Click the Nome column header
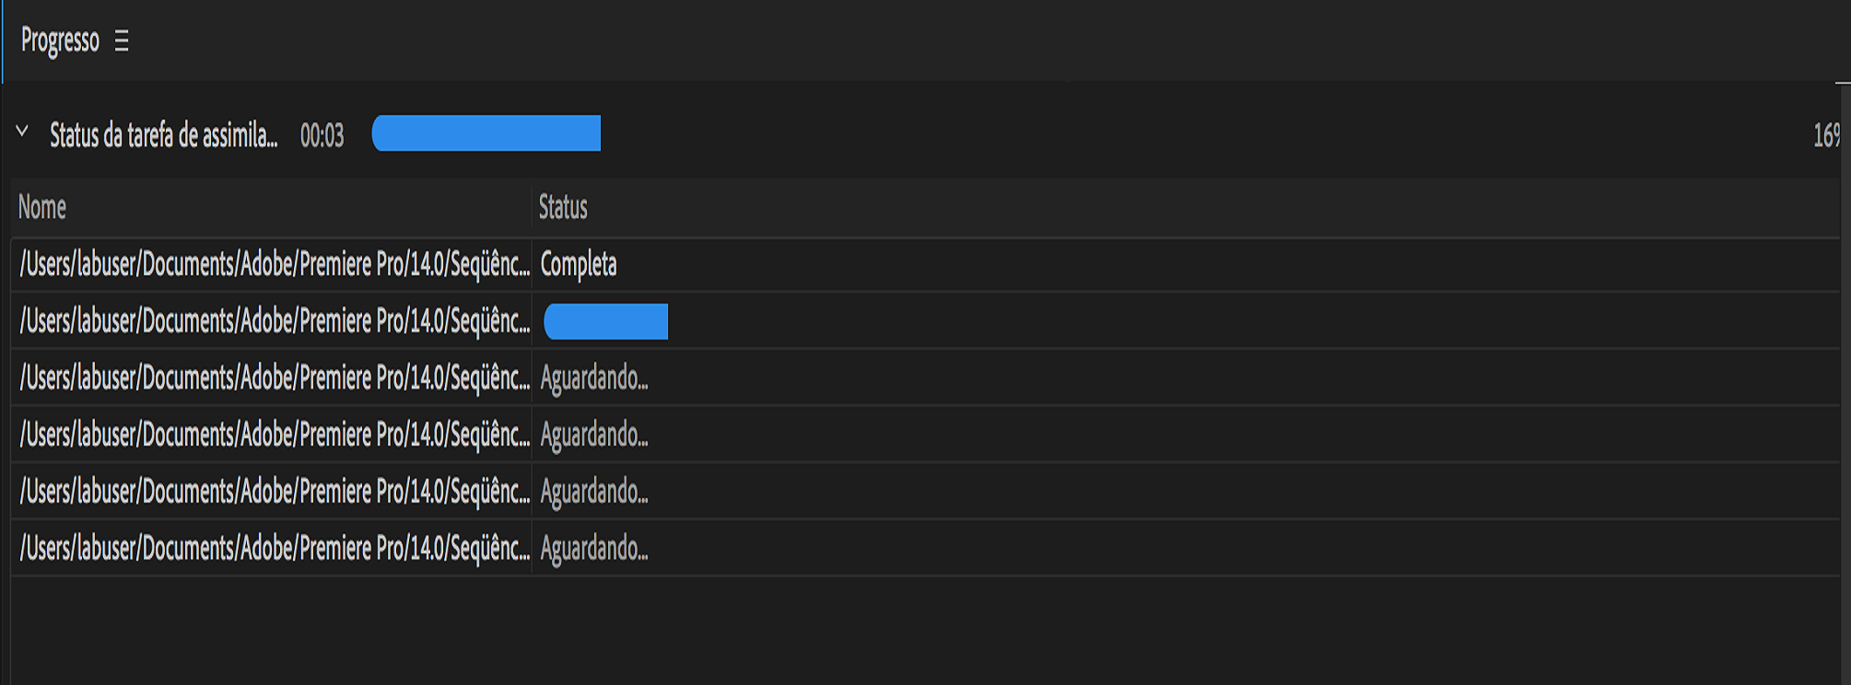 (42, 208)
